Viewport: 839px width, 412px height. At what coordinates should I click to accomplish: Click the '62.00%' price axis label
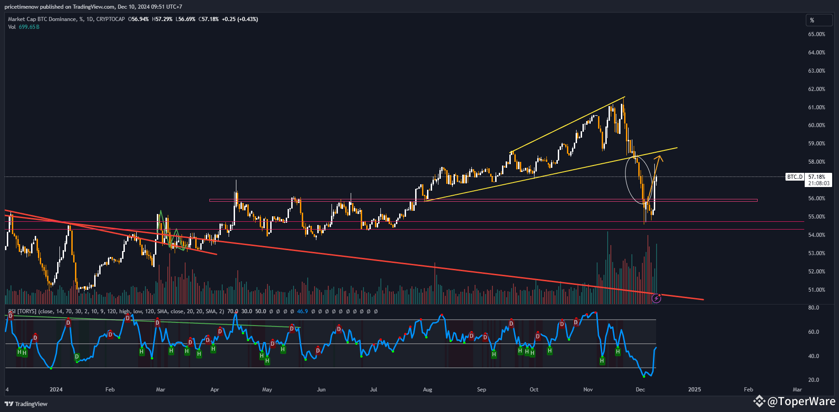pyautogui.click(x=817, y=89)
